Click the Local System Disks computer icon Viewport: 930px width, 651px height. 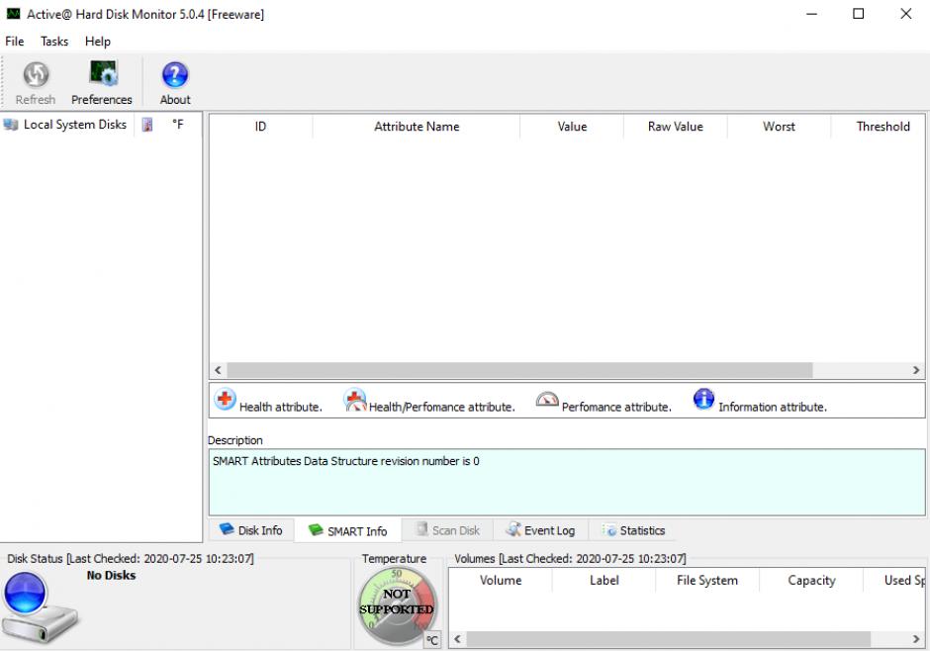click(11, 125)
